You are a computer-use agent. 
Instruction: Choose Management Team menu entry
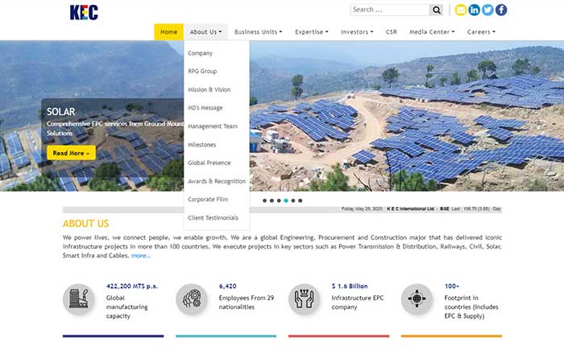(x=213, y=126)
